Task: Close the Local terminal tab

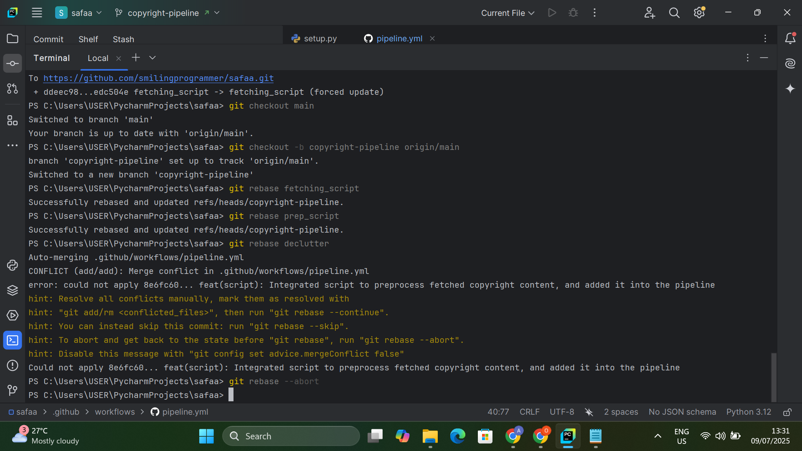Action: click(x=119, y=58)
